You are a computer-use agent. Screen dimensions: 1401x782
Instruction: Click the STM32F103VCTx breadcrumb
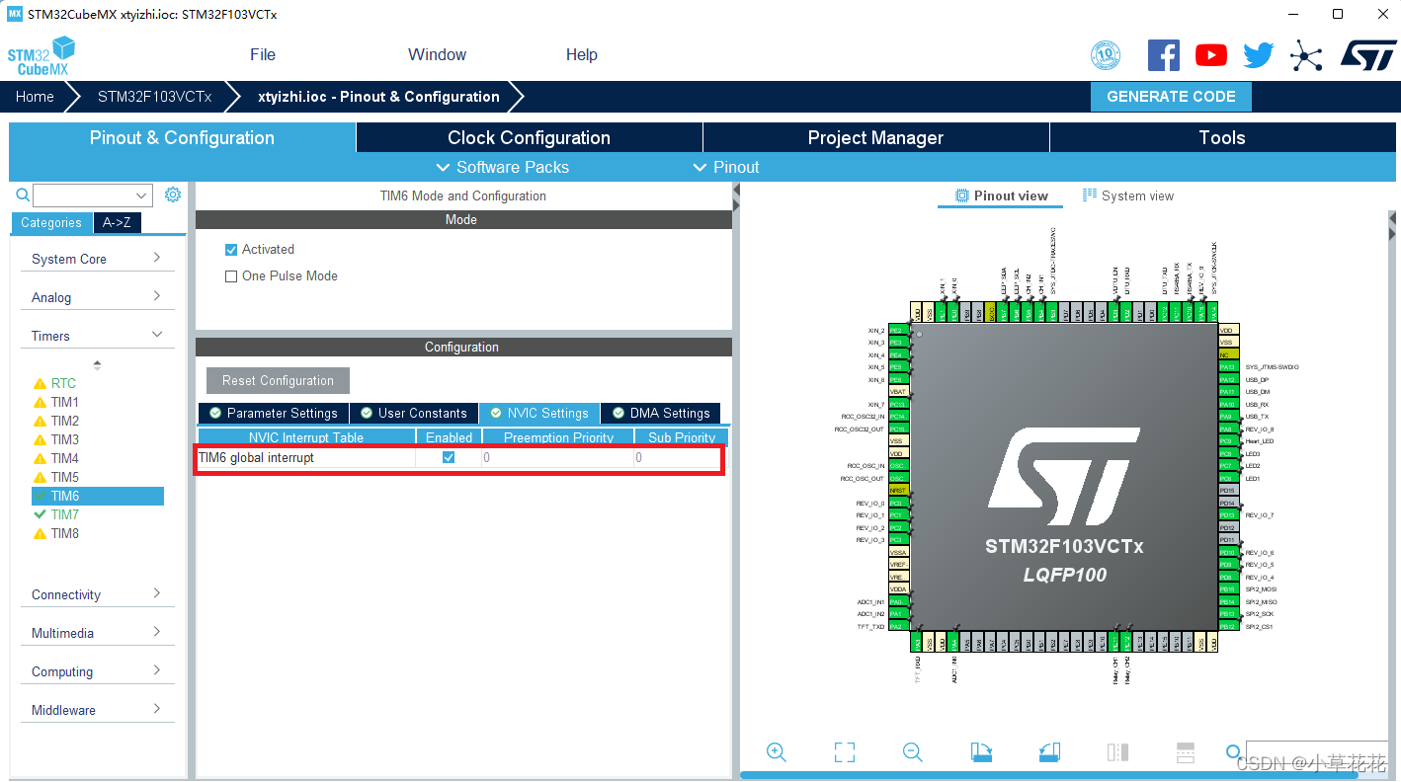pyautogui.click(x=154, y=97)
